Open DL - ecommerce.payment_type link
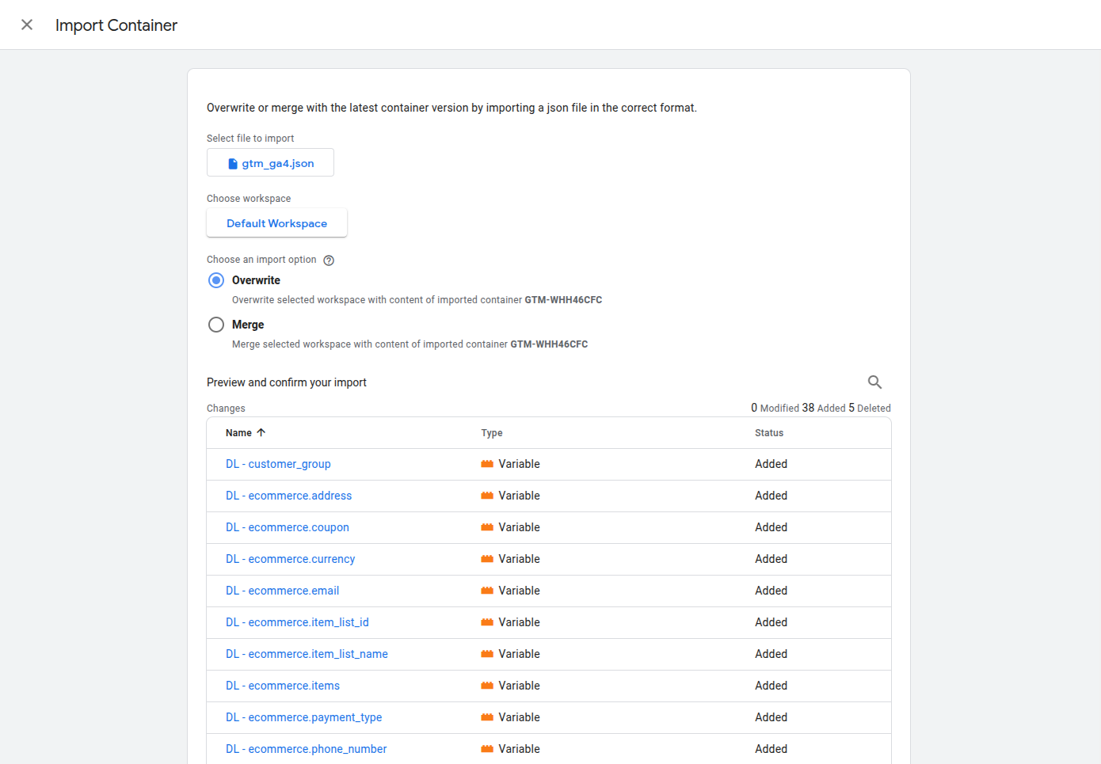Image resolution: width=1101 pixels, height=764 pixels. coord(303,717)
